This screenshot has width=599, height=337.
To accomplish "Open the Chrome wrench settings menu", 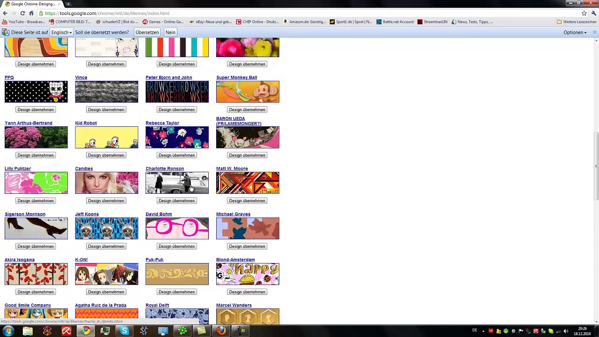I will [593, 13].
